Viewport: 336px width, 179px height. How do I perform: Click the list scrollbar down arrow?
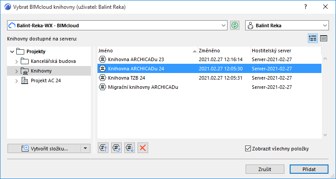(x=325, y=135)
